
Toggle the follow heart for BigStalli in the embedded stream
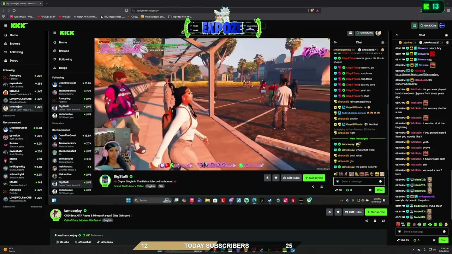point(276,178)
